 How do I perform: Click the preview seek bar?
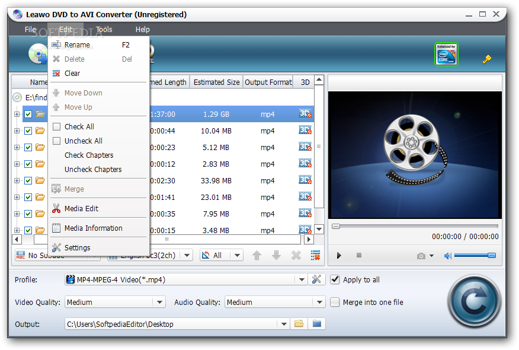coord(415,226)
